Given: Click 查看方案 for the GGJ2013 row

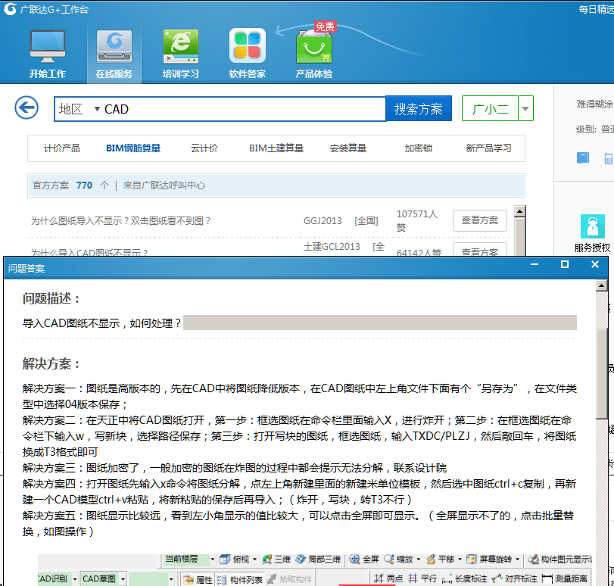Looking at the screenshot, I should 480,220.
